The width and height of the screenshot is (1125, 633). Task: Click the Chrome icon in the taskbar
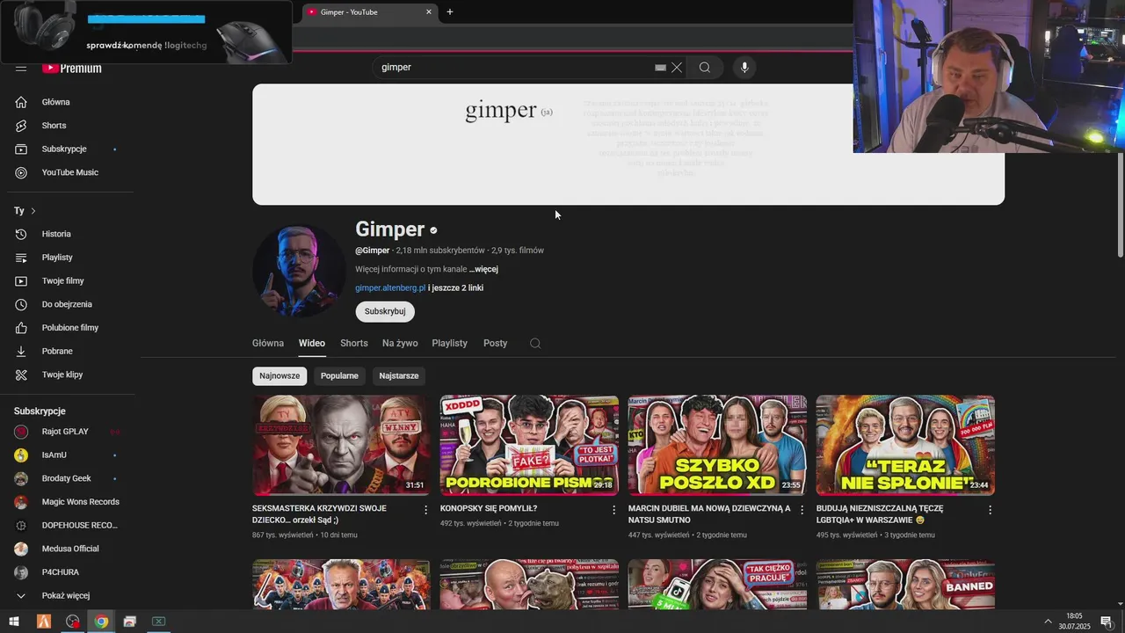[x=101, y=622]
